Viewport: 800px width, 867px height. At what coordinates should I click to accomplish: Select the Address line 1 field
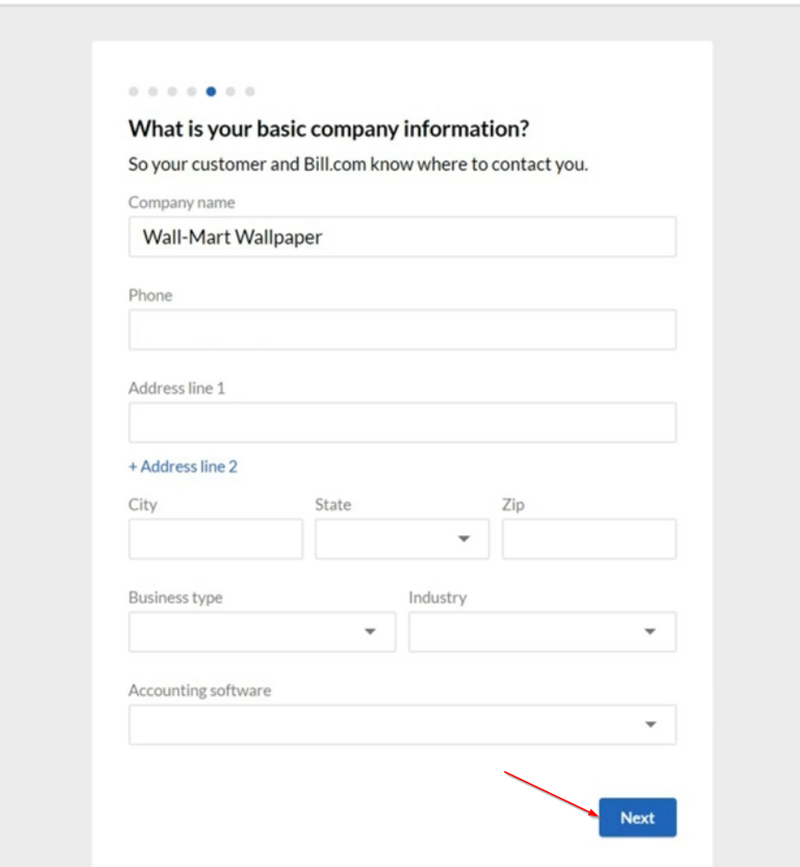pyautogui.click(x=402, y=422)
